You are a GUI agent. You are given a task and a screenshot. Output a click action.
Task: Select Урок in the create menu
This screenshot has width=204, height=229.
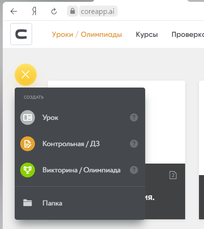(x=80, y=117)
